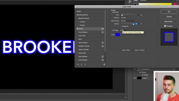Viewport: 179px width, 101px height.
Task: Toggle Effects visibility eye icon
Action: coord(140,72)
